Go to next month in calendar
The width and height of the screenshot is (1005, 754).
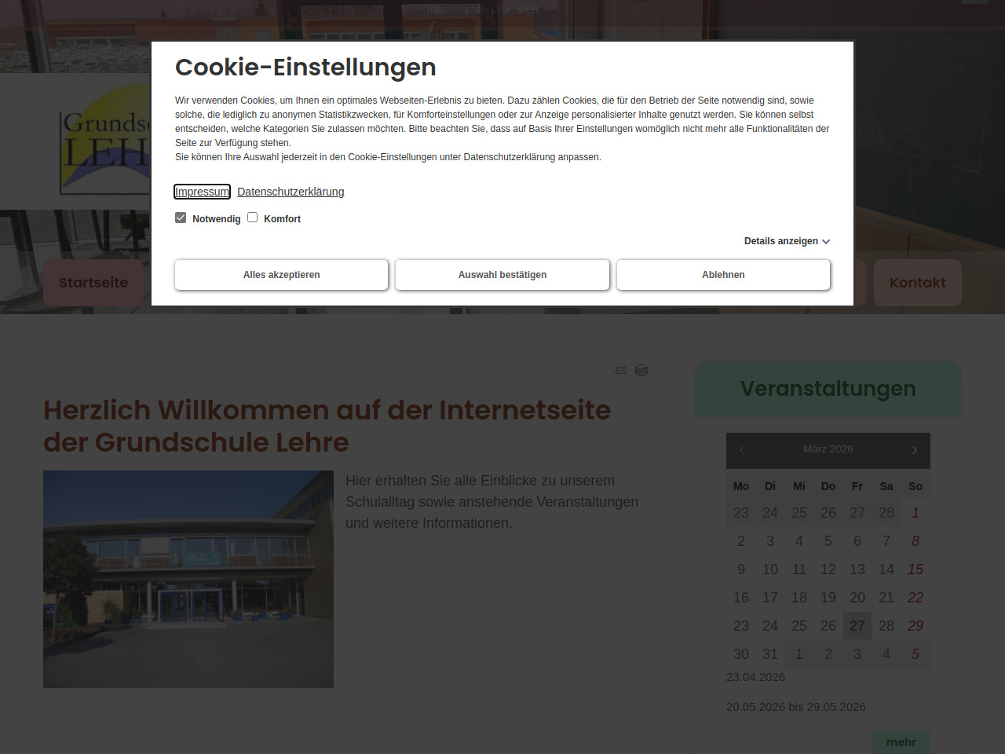[914, 450]
